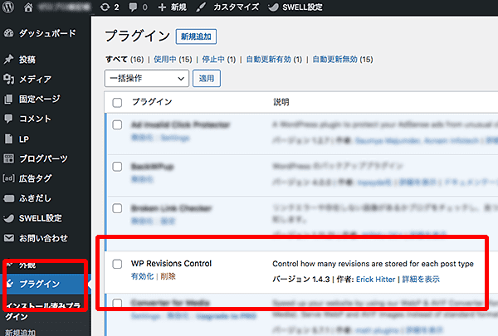The height and width of the screenshot is (336, 498).
Task: Open the updates icon showing 2
Action: pos(105,7)
